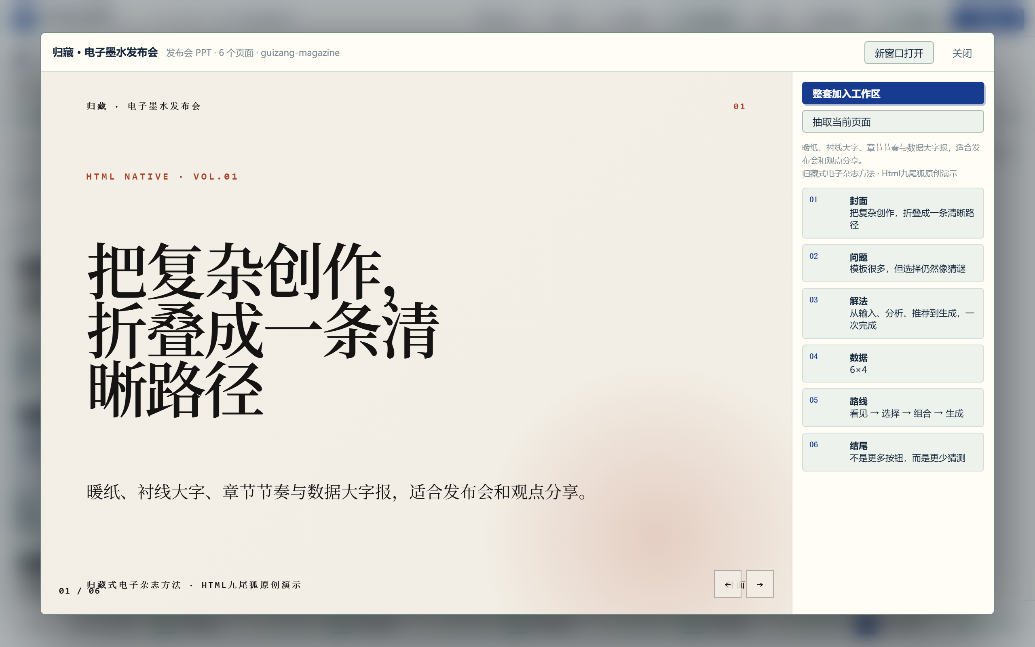The width and height of the screenshot is (1035, 647).
Task: Advance to next slide with right arrow
Action: [x=760, y=584]
